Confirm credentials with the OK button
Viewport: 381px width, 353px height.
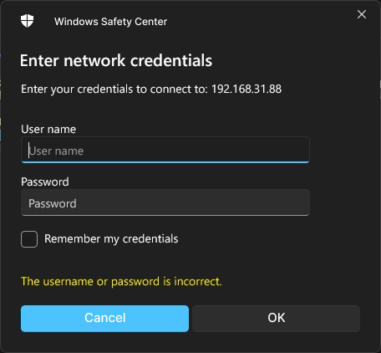[x=276, y=319]
